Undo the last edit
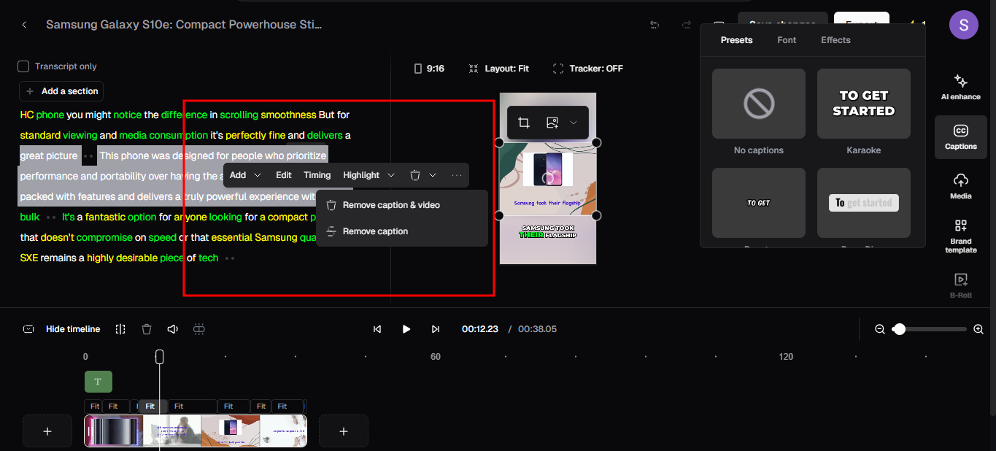The height and width of the screenshot is (451, 996). pos(655,25)
